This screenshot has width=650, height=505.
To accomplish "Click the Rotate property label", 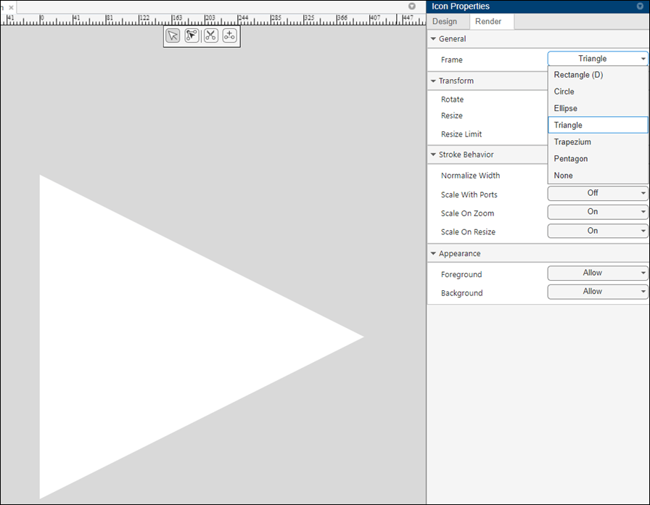I will [452, 99].
